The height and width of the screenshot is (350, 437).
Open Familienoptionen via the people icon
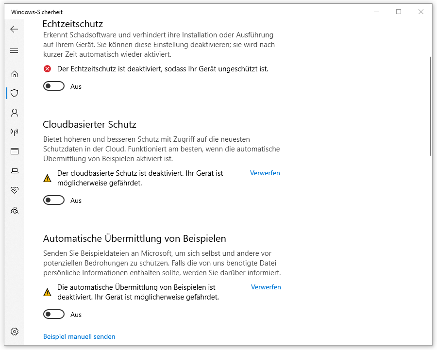tap(14, 210)
